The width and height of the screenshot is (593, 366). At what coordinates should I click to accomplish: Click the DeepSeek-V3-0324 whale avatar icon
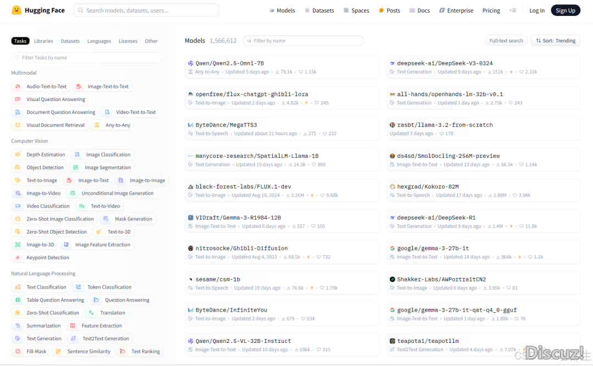point(392,63)
